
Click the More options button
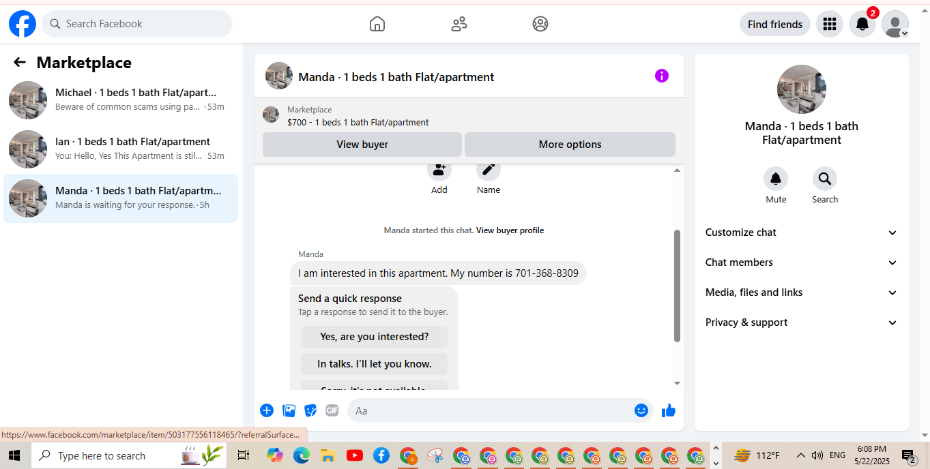[570, 145]
